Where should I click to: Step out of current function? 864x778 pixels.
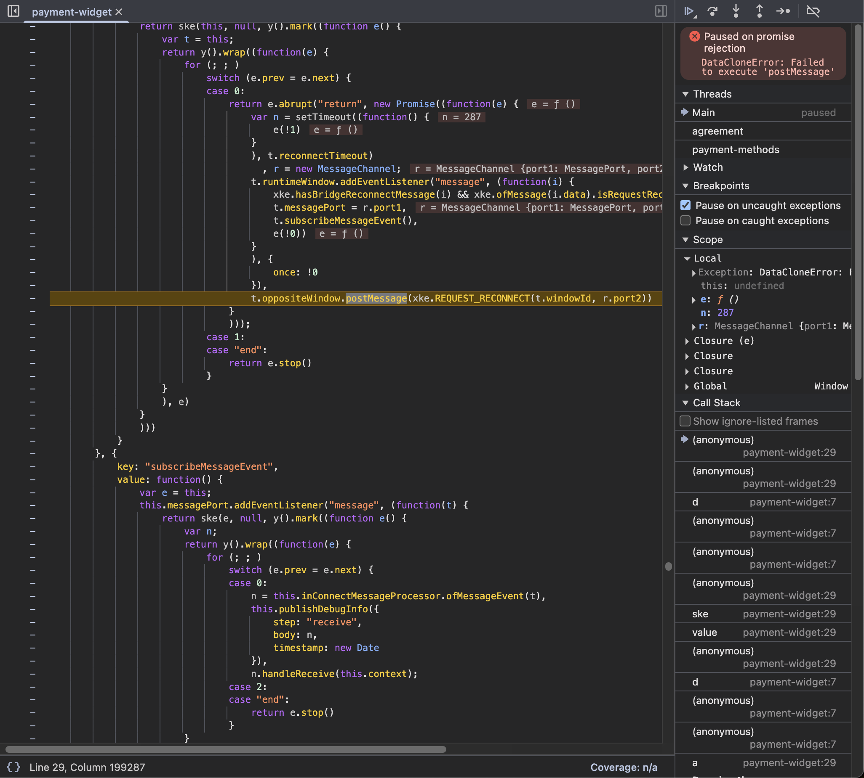759,11
